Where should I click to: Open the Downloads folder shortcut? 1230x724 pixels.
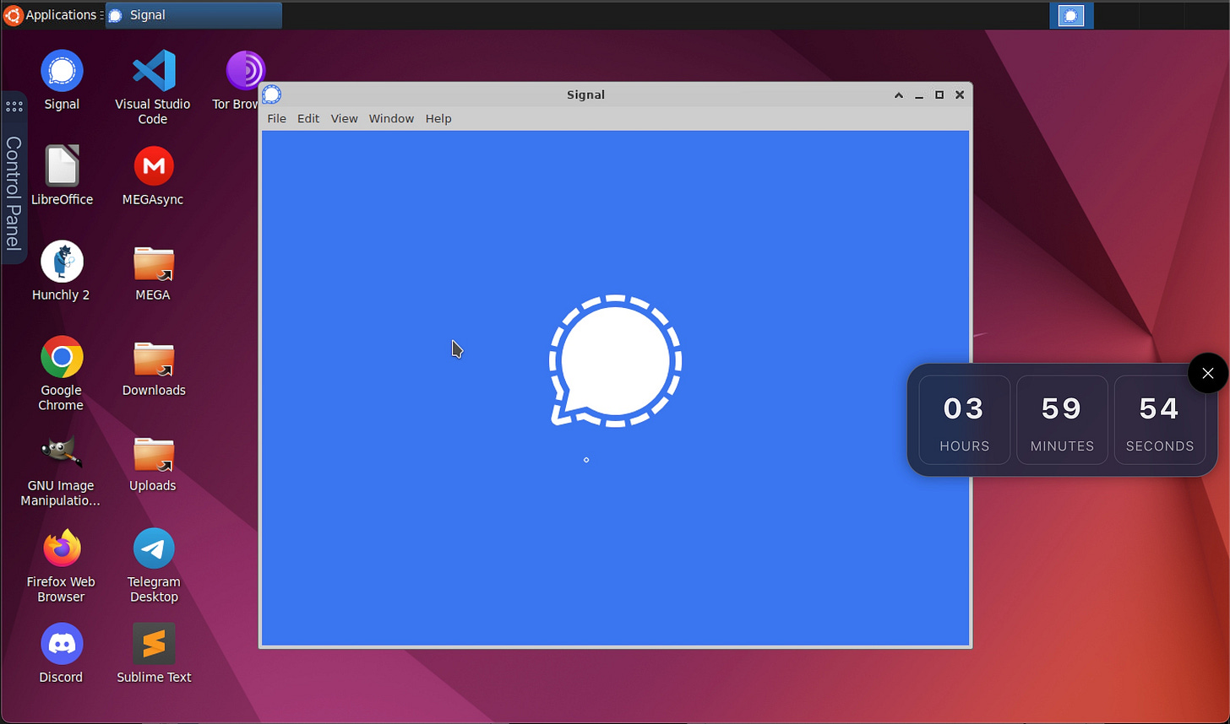click(x=153, y=358)
